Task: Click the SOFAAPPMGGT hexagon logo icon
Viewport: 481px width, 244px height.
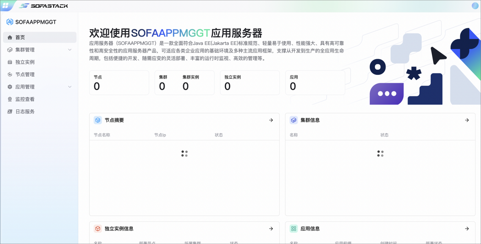Action: (x=10, y=22)
